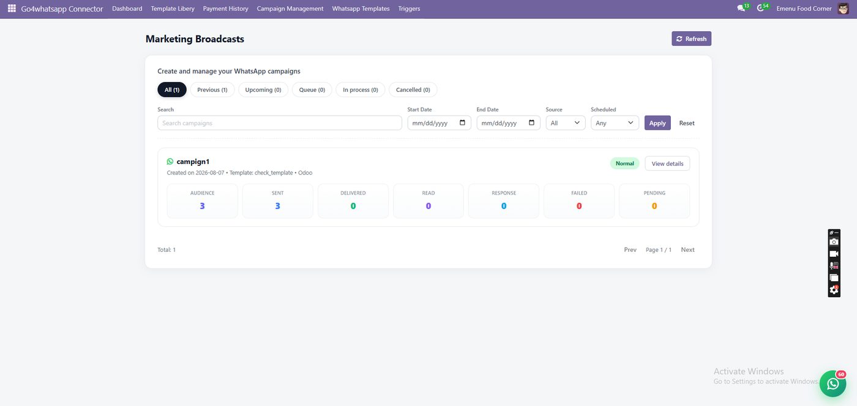Select the Cancelled (0) filter tab

(413, 90)
